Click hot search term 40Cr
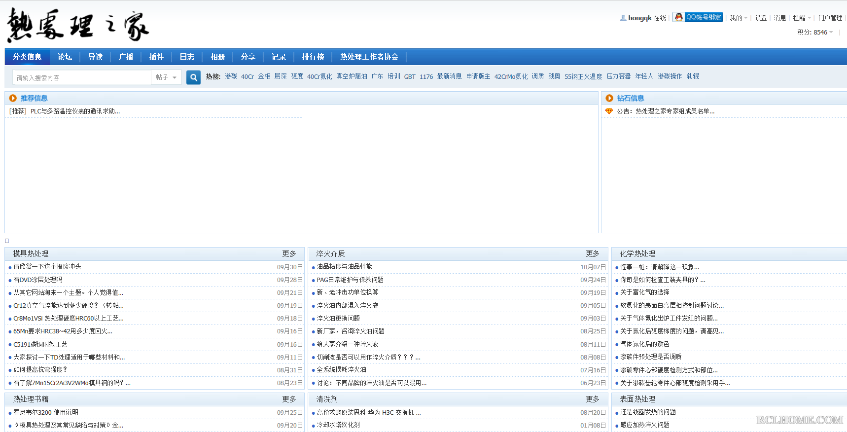 (247, 76)
